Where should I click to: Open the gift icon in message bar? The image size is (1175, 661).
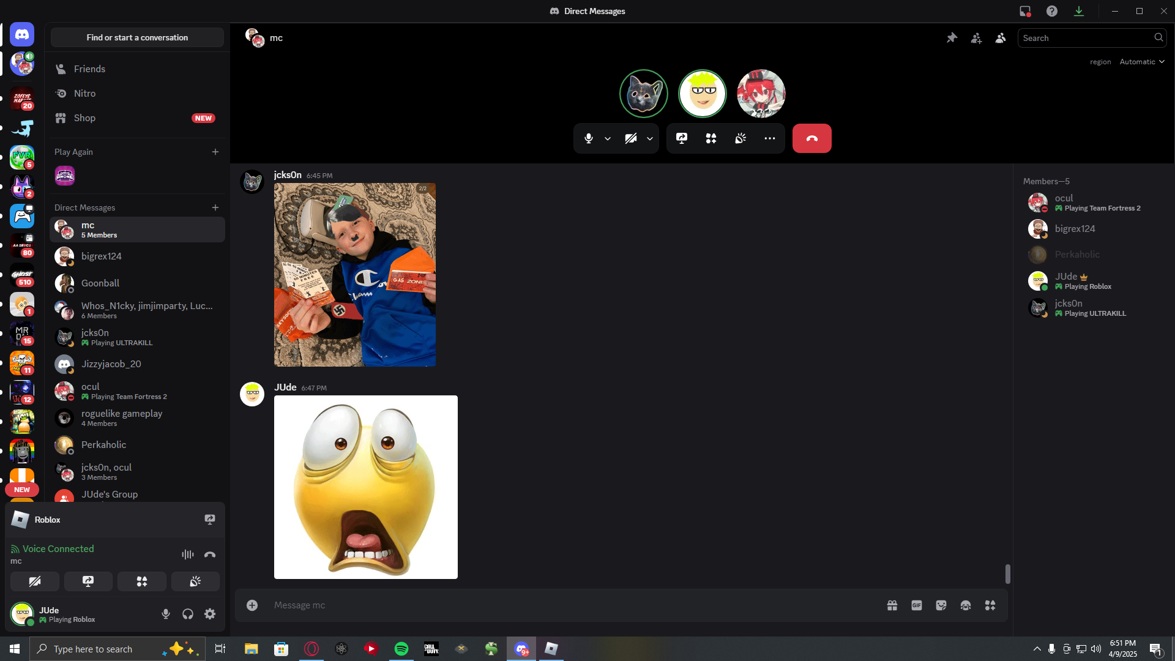click(x=892, y=605)
